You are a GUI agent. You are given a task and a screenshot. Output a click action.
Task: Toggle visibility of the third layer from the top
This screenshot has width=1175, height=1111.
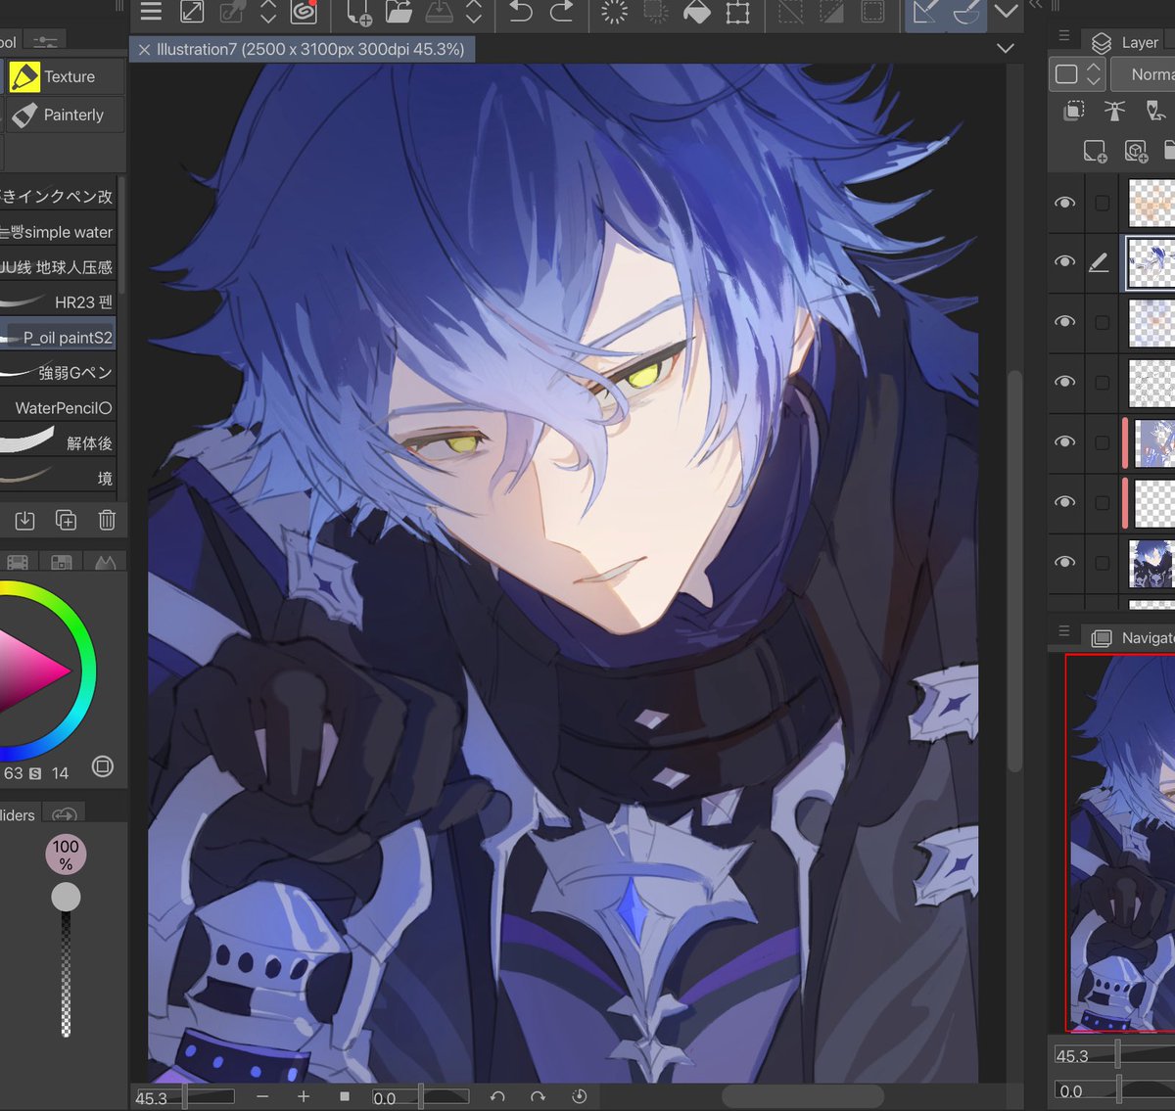1064,322
